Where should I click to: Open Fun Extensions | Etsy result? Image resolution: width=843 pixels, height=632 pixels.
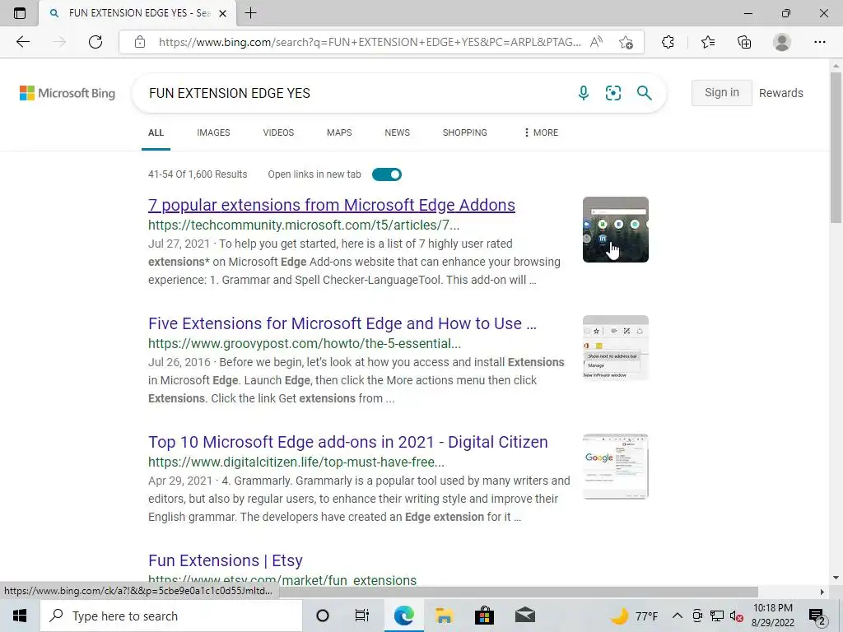226,560
